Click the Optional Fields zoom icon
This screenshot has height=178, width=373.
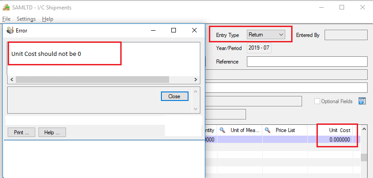[x=362, y=101]
